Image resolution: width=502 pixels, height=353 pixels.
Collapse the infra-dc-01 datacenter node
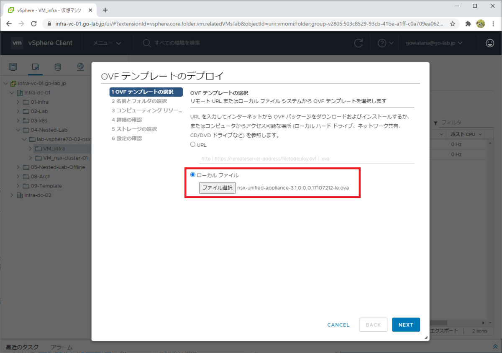(x=12, y=92)
